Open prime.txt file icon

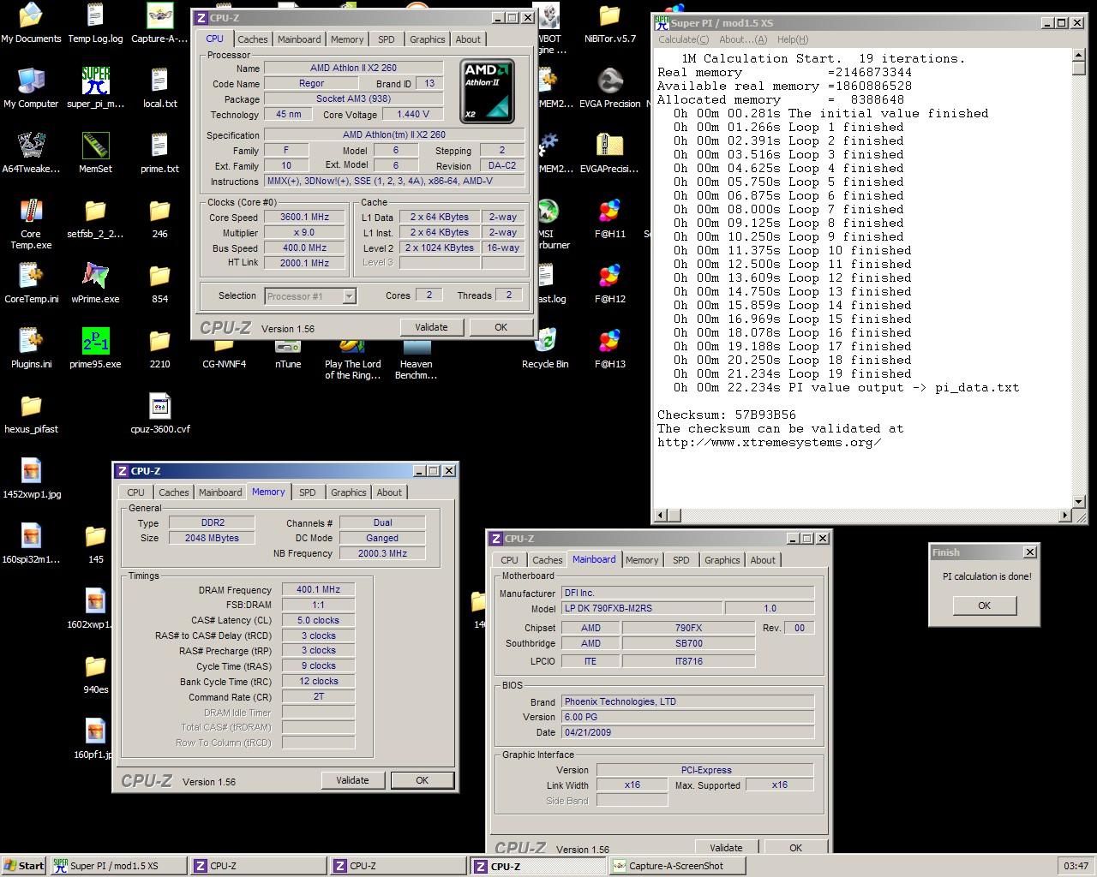coord(159,153)
